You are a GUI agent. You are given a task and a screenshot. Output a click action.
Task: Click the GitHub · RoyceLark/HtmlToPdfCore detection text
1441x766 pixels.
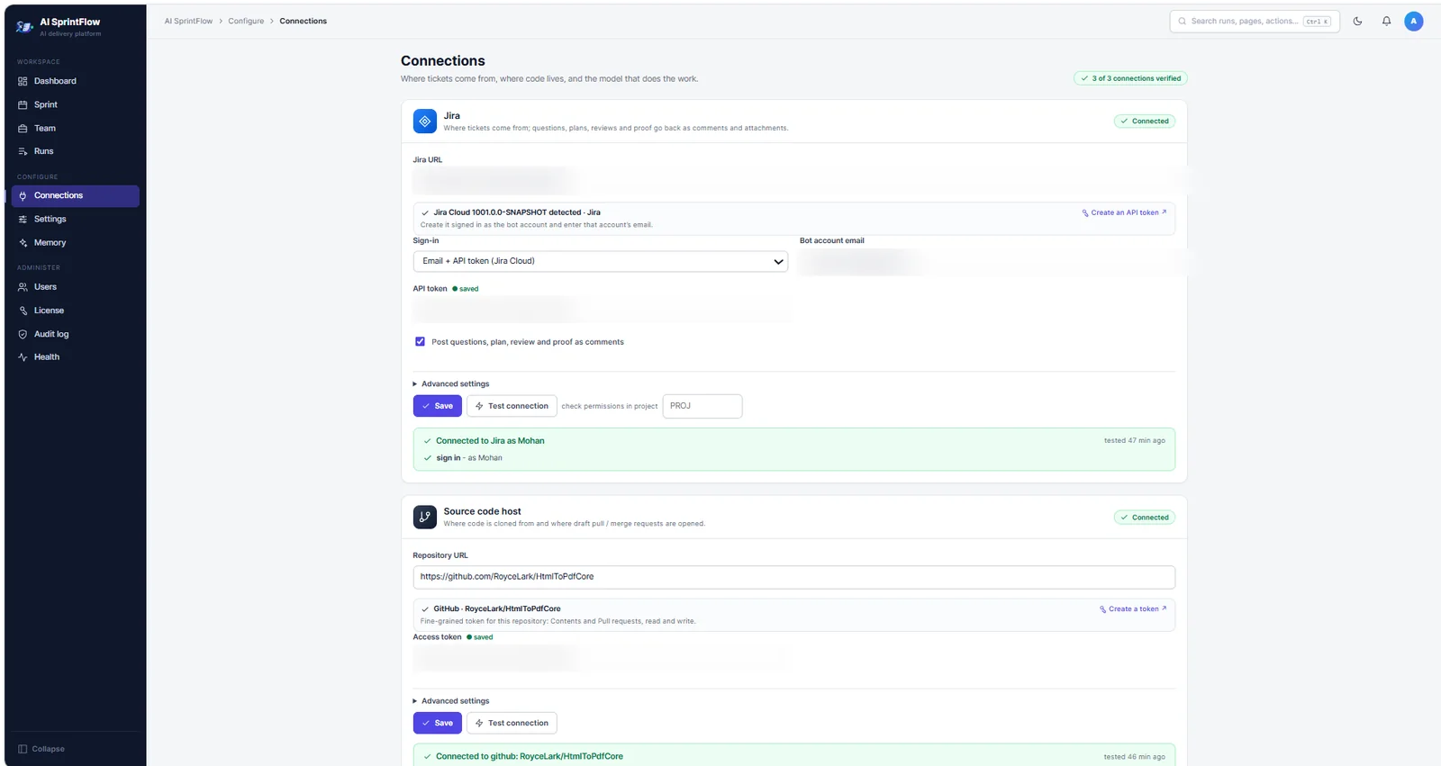[x=497, y=608]
